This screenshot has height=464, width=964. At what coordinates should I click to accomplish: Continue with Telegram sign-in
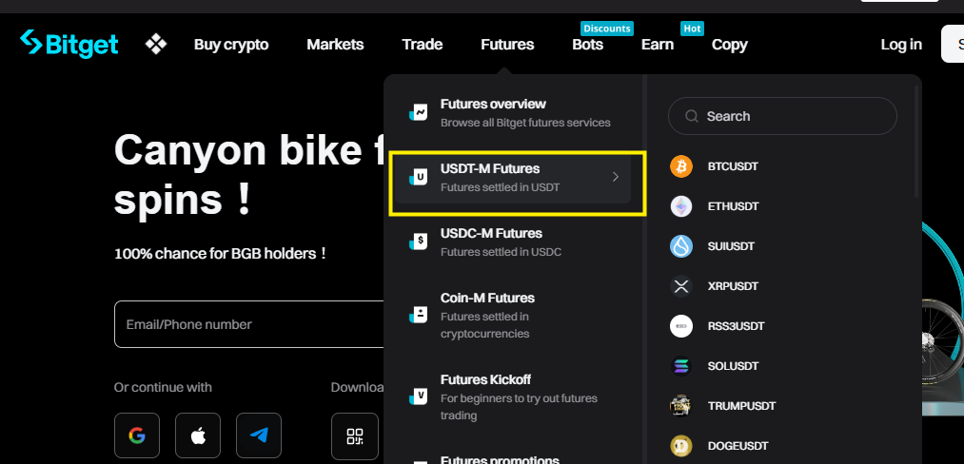pyautogui.click(x=259, y=435)
